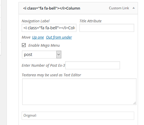Click the Move label beside the links

[x=26, y=37]
